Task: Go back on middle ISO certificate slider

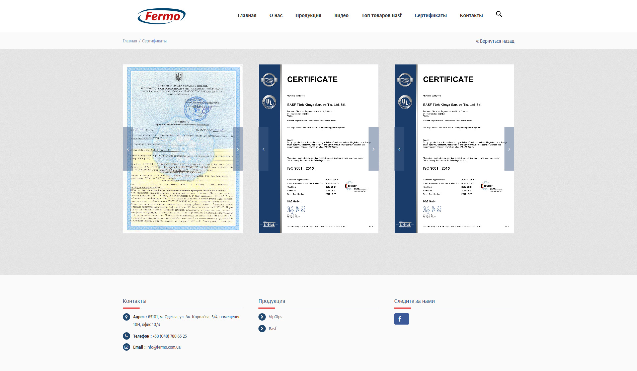Action: click(x=264, y=149)
